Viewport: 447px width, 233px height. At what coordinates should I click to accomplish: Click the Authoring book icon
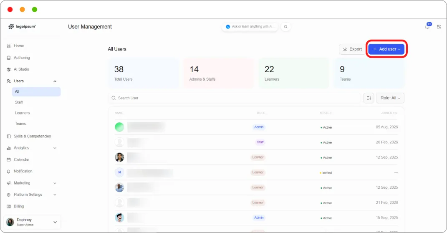coord(8,58)
